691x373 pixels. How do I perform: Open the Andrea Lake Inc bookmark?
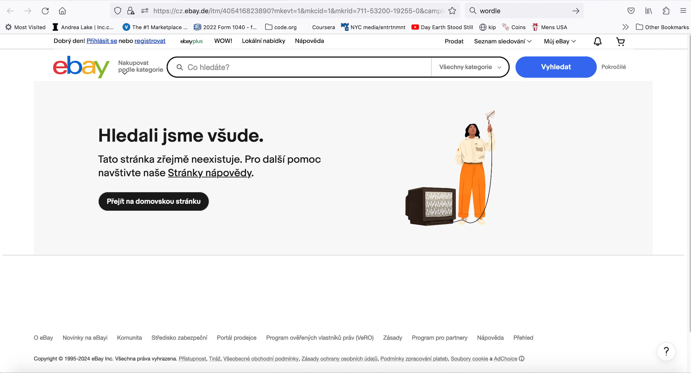tap(83, 27)
